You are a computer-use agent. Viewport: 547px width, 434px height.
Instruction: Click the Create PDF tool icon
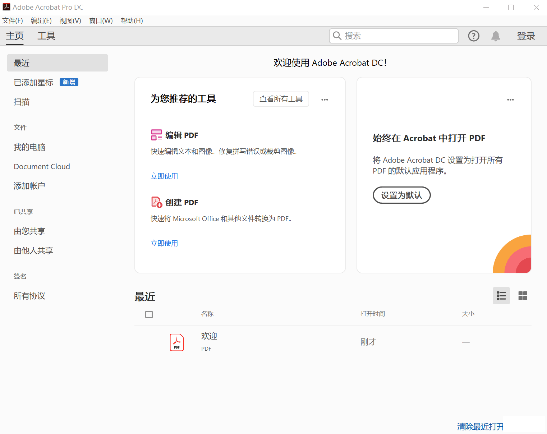click(x=157, y=202)
